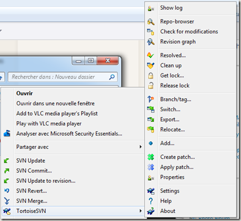Click the Repo-browser magnifier icon
The width and height of the screenshot is (241, 221).
(151, 22)
